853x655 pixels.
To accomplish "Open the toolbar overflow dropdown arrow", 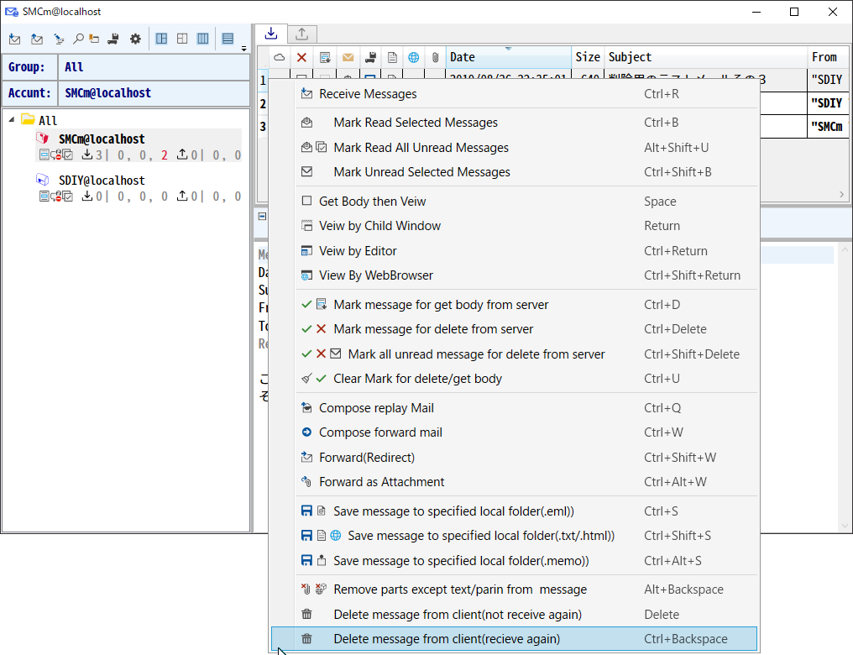I will tap(243, 48).
